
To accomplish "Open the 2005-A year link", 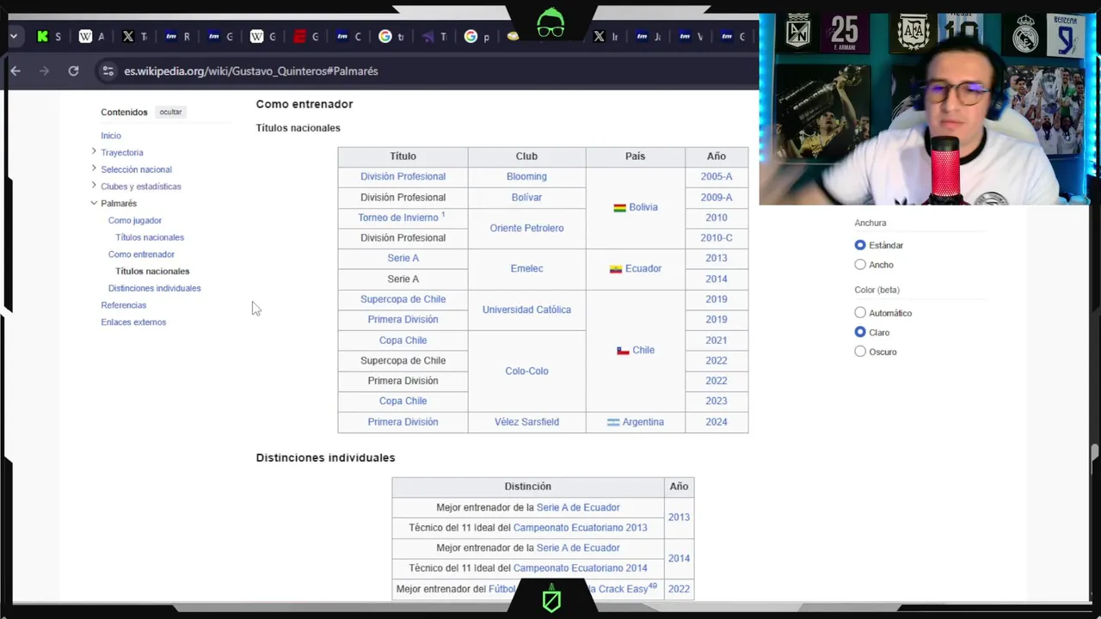I will coord(717,176).
